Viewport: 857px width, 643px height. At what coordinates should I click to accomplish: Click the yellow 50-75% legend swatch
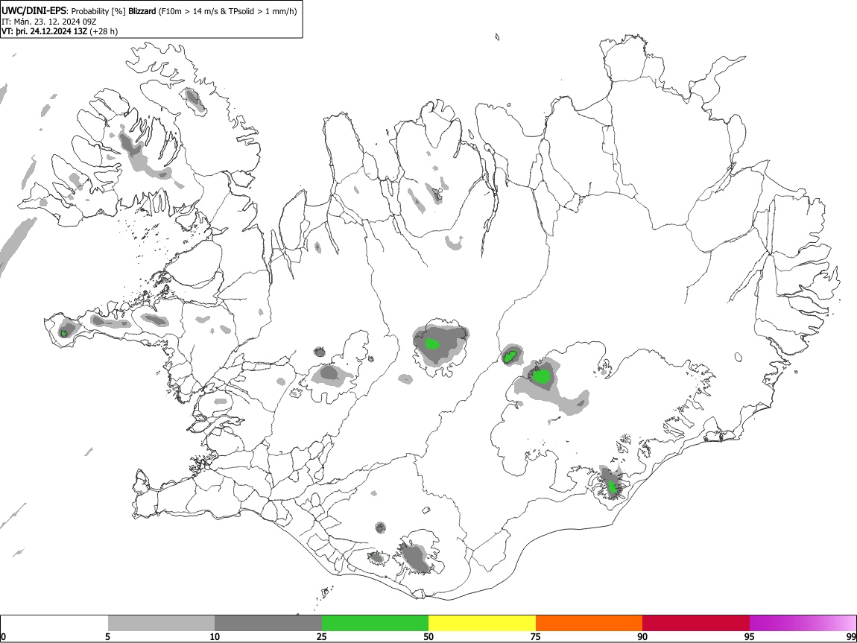click(x=482, y=624)
